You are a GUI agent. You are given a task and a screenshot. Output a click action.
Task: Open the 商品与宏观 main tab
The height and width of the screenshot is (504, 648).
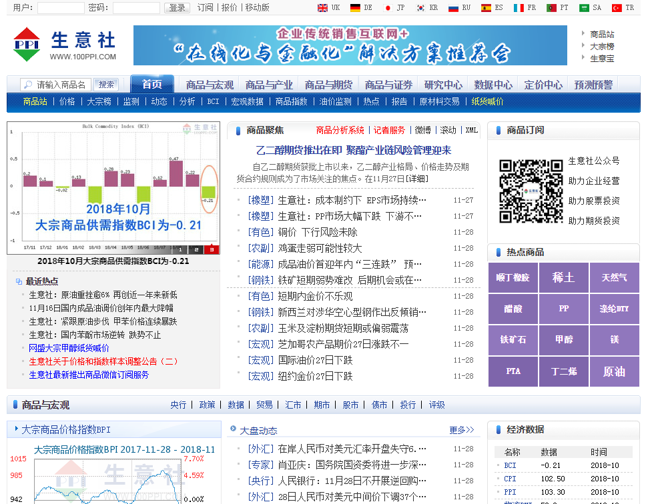pyautogui.click(x=210, y=85)
